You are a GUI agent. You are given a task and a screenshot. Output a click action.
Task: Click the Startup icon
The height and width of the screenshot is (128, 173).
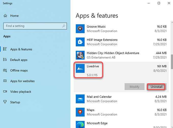click(5, 102)
